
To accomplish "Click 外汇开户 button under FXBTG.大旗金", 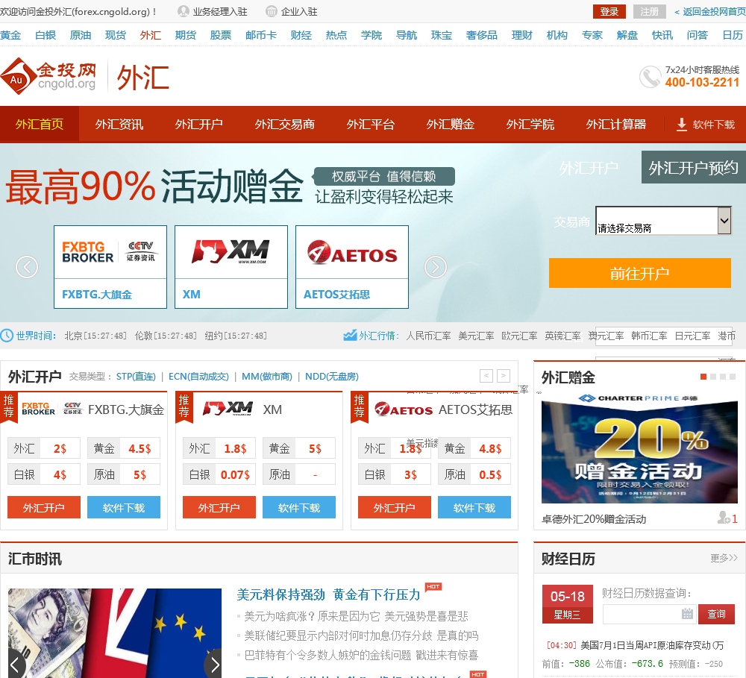I will click(44, 507).
